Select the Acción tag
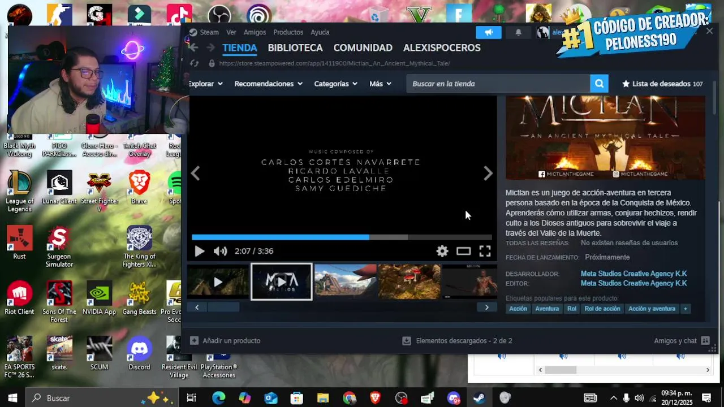This screenshot has height=407, width=724. 518,309
